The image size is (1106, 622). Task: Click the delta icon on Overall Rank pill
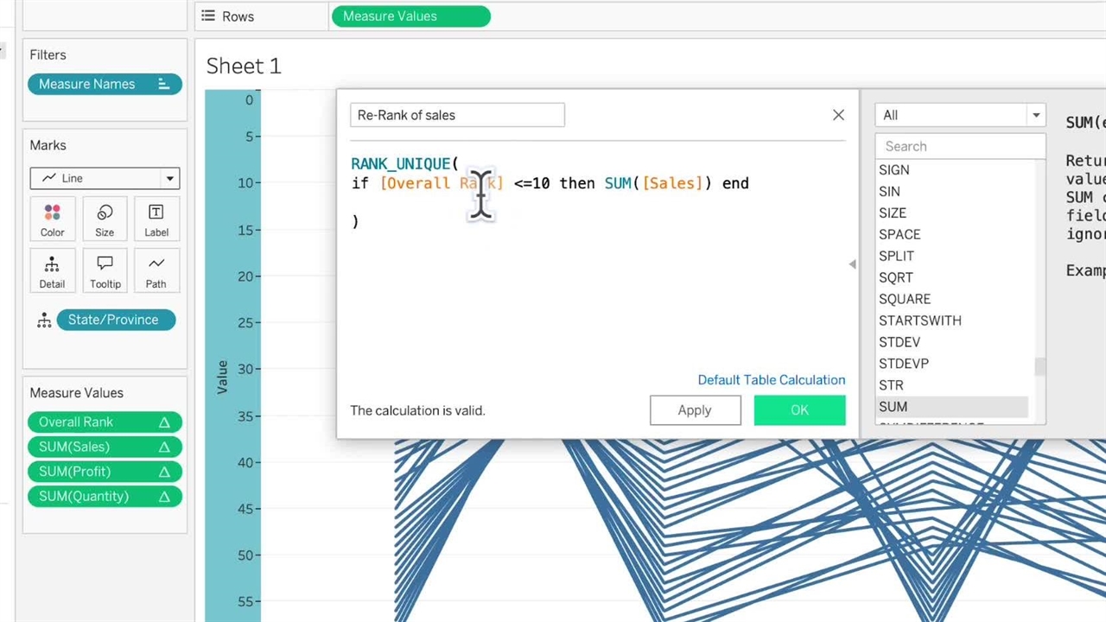click(164, 422)
